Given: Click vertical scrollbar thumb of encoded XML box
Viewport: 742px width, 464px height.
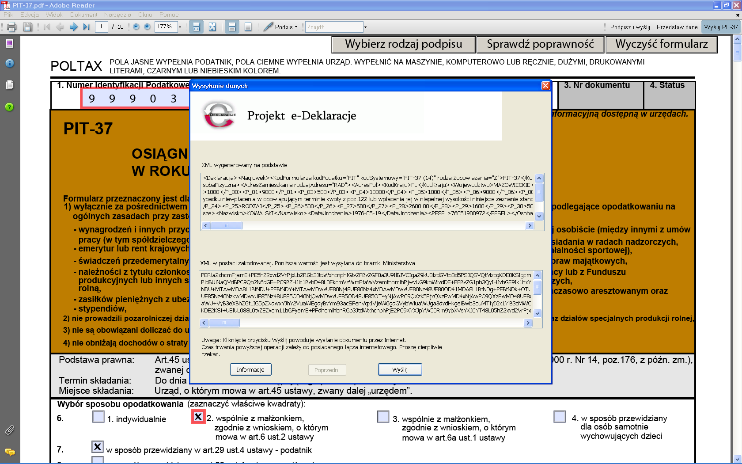Looking at the screenshot, I should (x=538, y=288).
